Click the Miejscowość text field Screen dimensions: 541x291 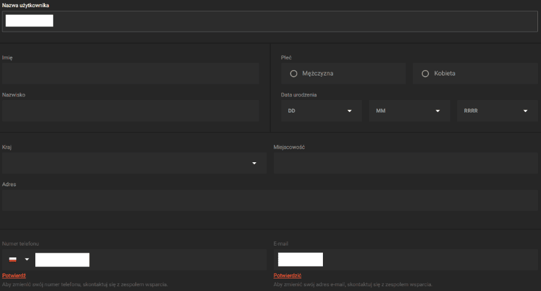coord(406,163)
